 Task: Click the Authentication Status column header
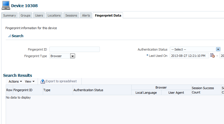102,90
